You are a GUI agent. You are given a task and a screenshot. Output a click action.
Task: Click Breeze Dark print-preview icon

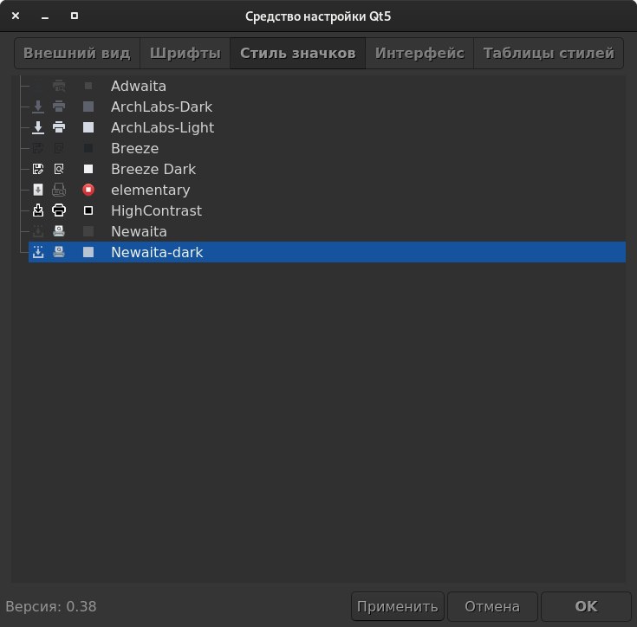point(59,169)
